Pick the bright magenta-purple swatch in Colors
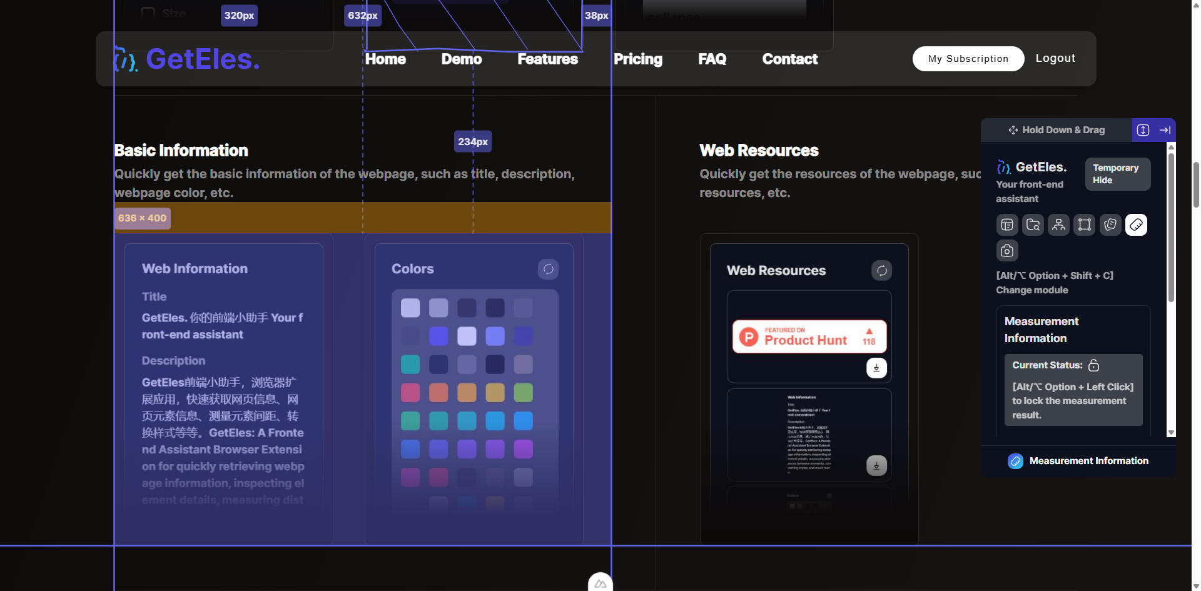Viewport: 1201px width, 591px height. pyautogui.click(x=523, y=449)
